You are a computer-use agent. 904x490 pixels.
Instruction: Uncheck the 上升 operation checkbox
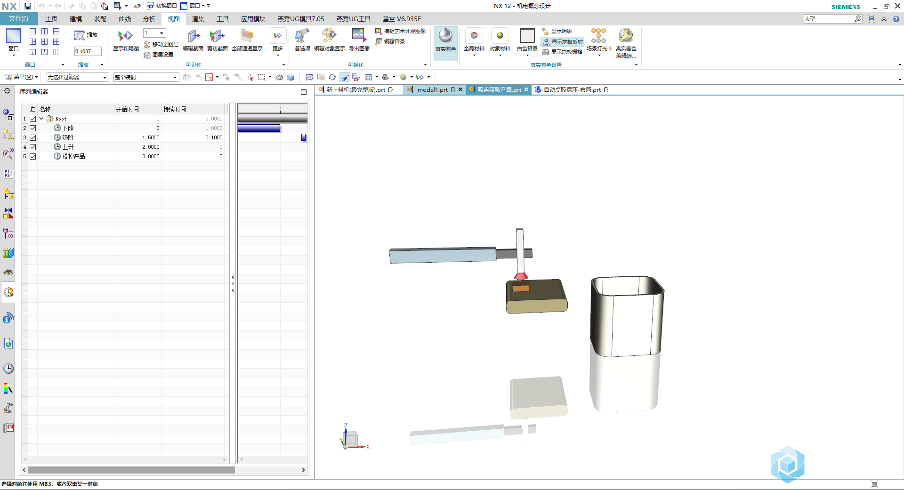point(33,147)
